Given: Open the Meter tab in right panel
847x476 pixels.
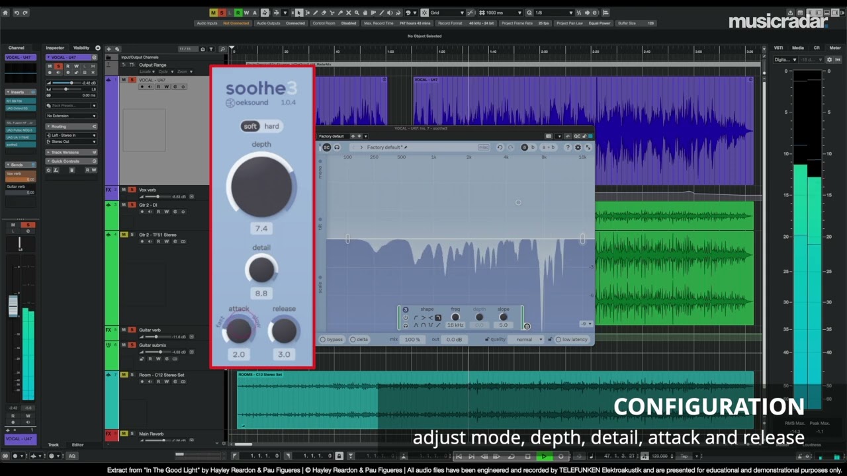Looking at the screenshot, I should pos(835,48).
